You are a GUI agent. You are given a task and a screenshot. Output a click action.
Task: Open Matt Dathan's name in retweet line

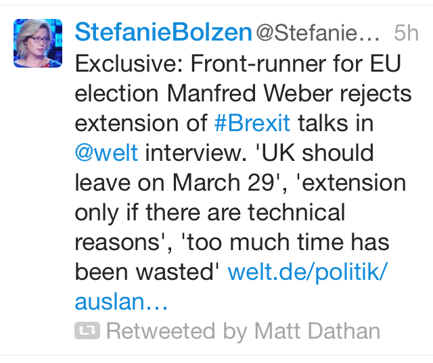[x=317, y=331]
